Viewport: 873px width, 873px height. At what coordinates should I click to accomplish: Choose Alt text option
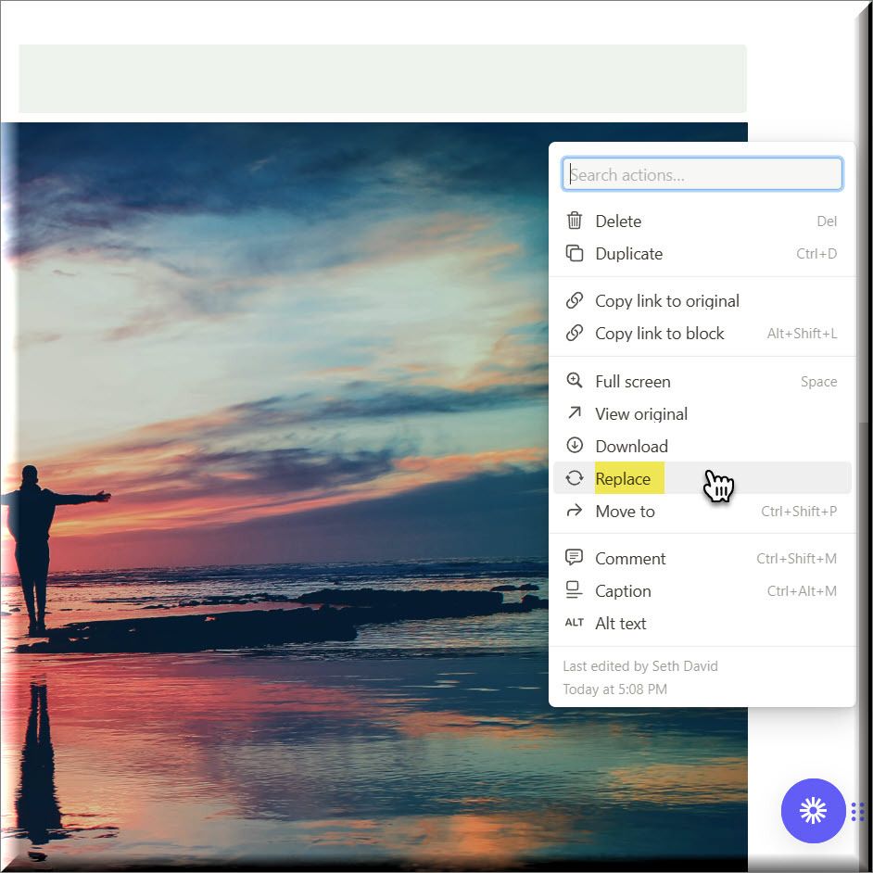click(x=702, y=623)
